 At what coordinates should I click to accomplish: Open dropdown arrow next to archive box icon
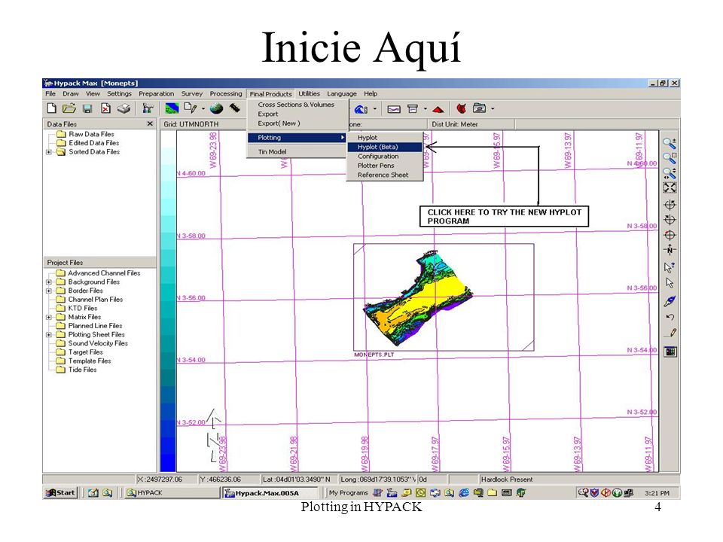point(425,109)
